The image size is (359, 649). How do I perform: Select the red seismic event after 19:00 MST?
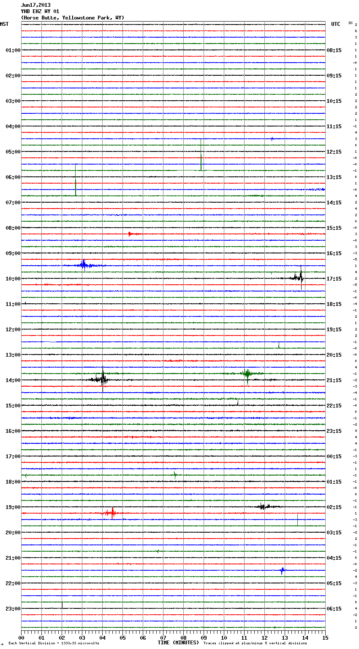112,513
